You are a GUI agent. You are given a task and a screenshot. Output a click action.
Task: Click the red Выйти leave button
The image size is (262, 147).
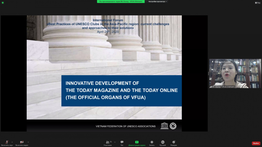[256, 143]
